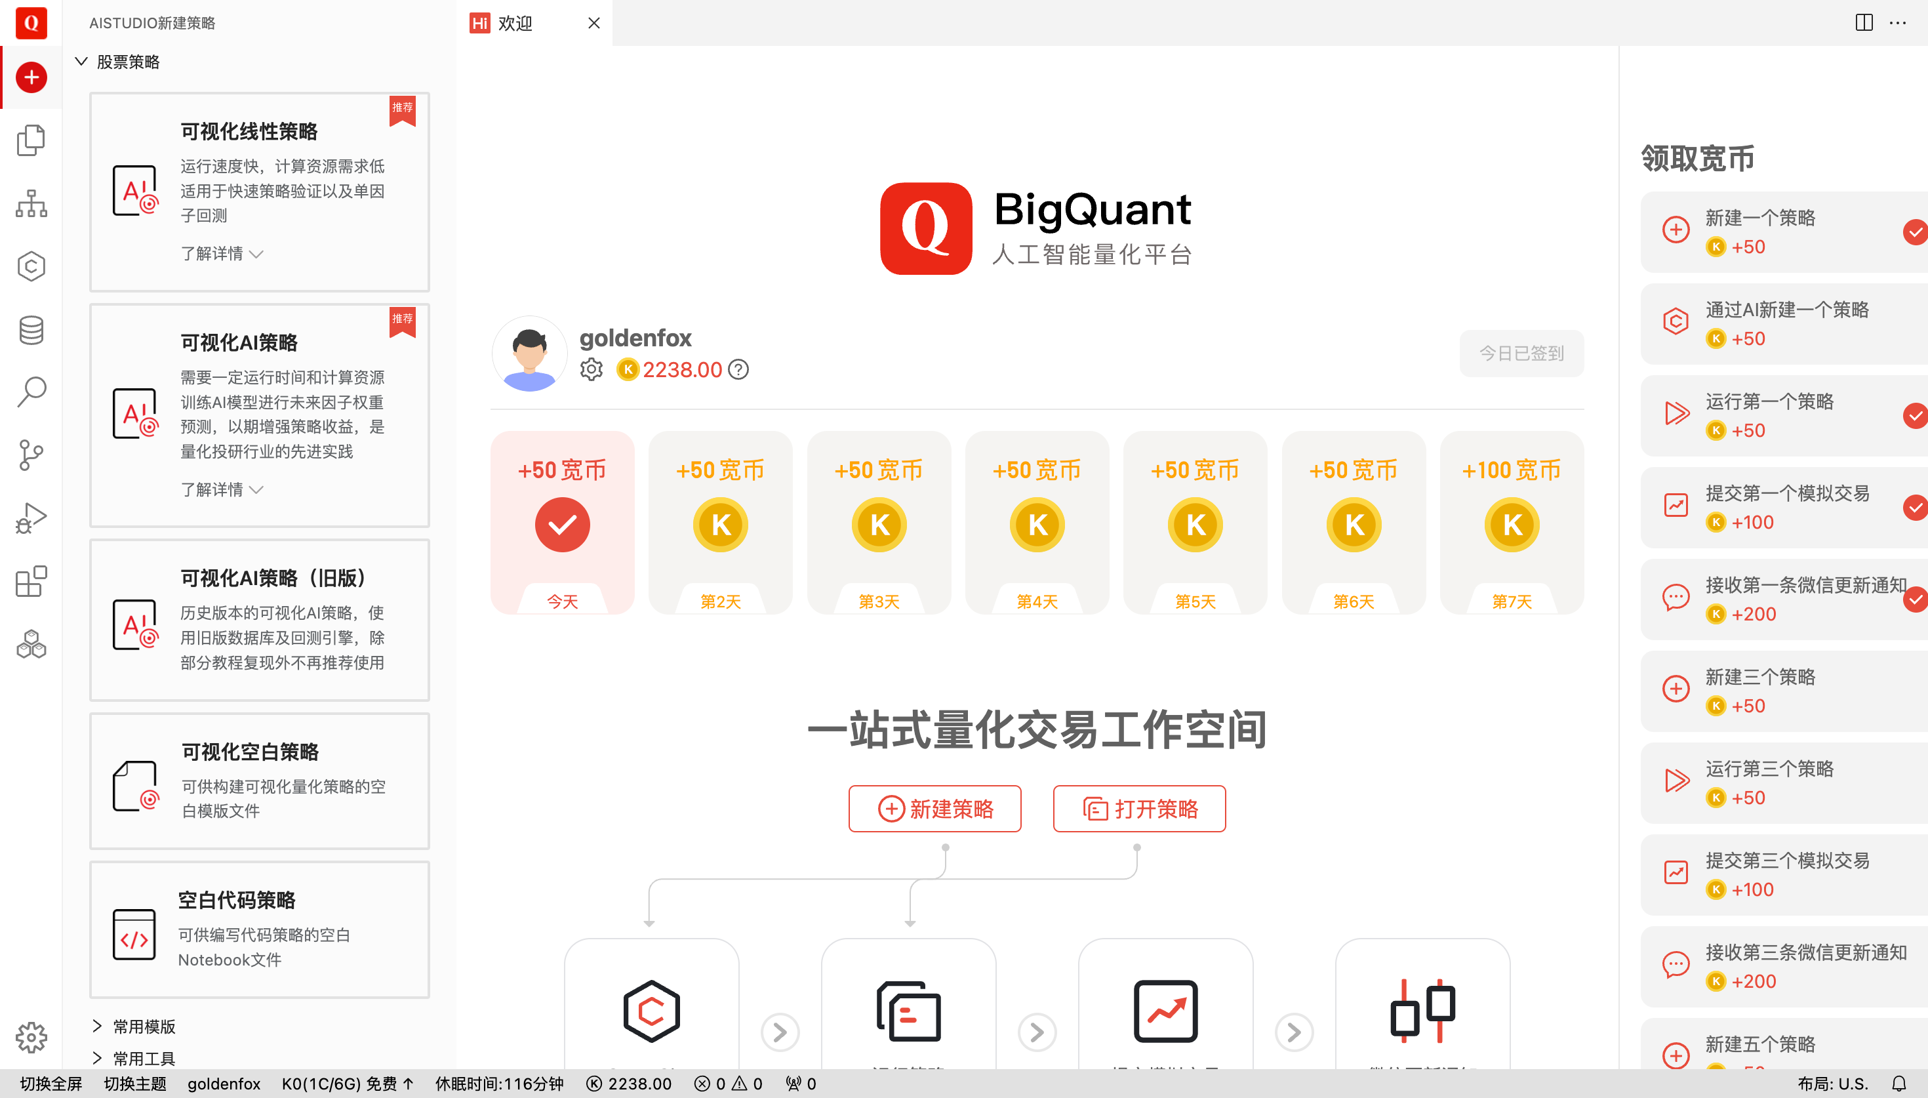Viewport: 1928px width, 1098px height.
Task: Click the 打开策略 button
Action: point(1139,809)
